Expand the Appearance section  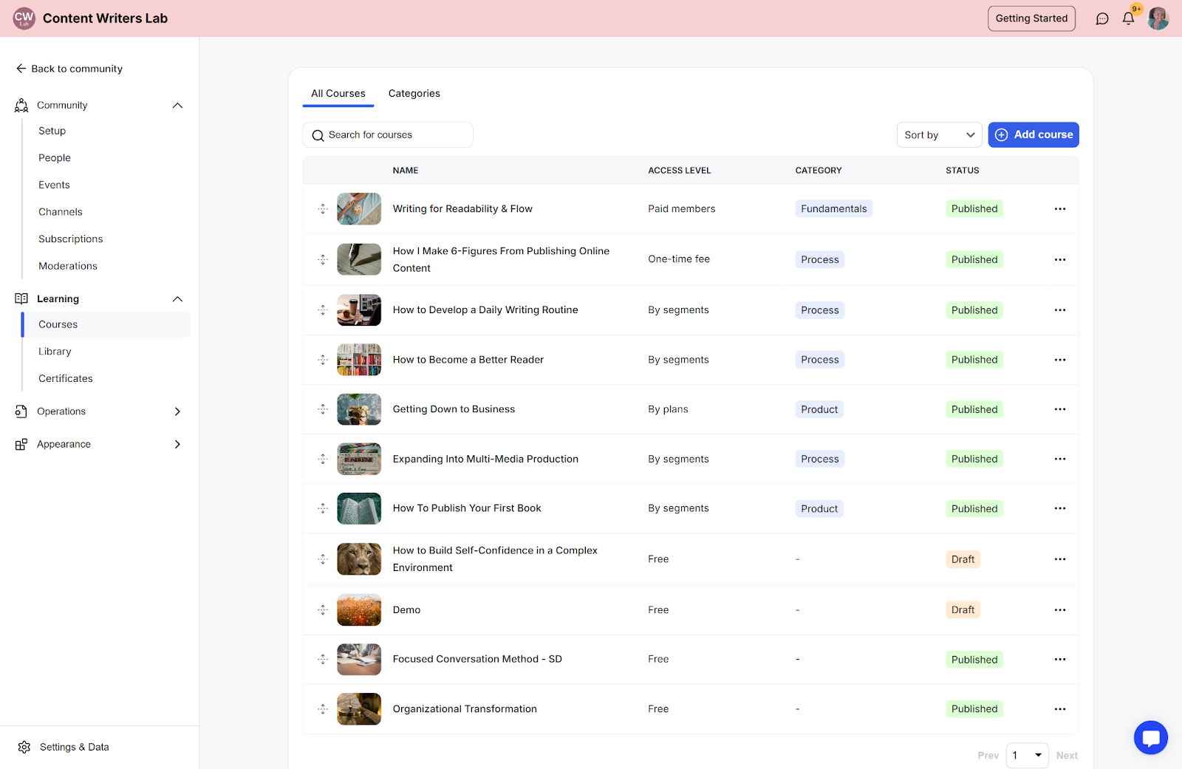click(177, 444)
